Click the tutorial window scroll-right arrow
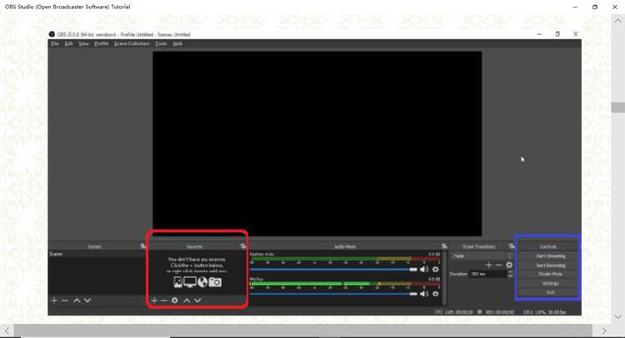This screenshot has height=338, width=625. pos(604,331)
